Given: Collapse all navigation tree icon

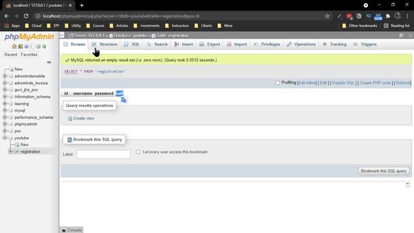Looking at the screenshot, I should pyautogui.click(x=49, y=62).
